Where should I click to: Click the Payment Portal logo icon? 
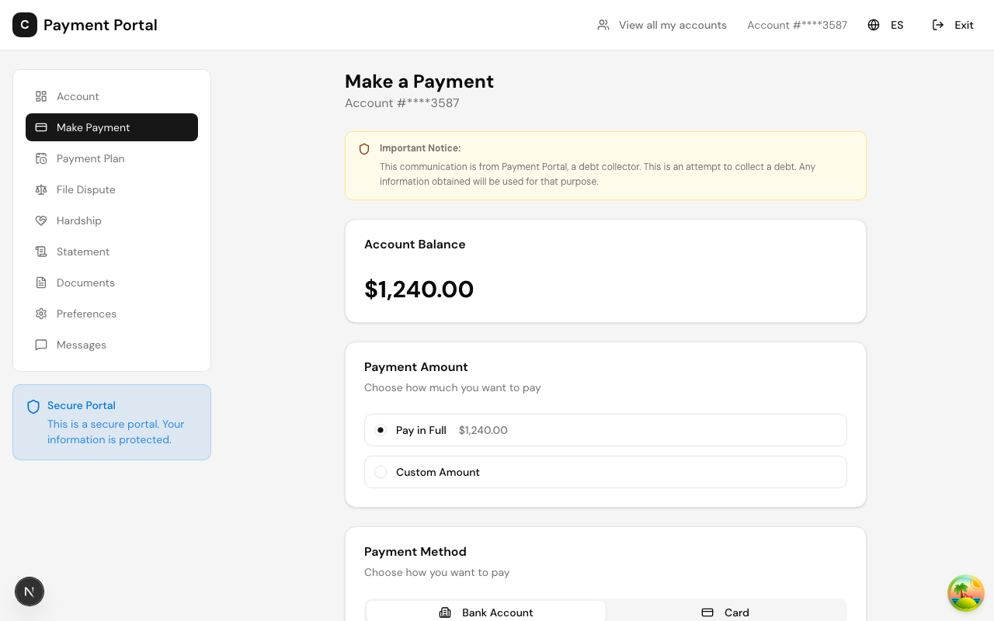[x=25, y=25]
